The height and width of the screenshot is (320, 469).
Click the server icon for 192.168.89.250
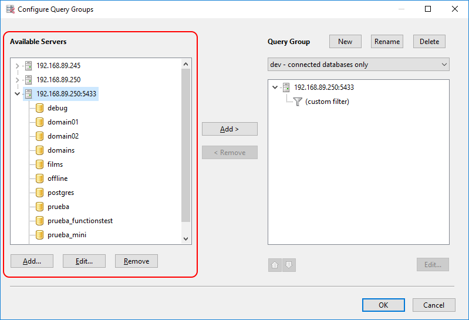[x=28, y=79]
